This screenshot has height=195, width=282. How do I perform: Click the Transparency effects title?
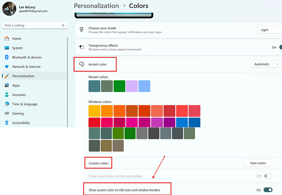coord(103,46)
